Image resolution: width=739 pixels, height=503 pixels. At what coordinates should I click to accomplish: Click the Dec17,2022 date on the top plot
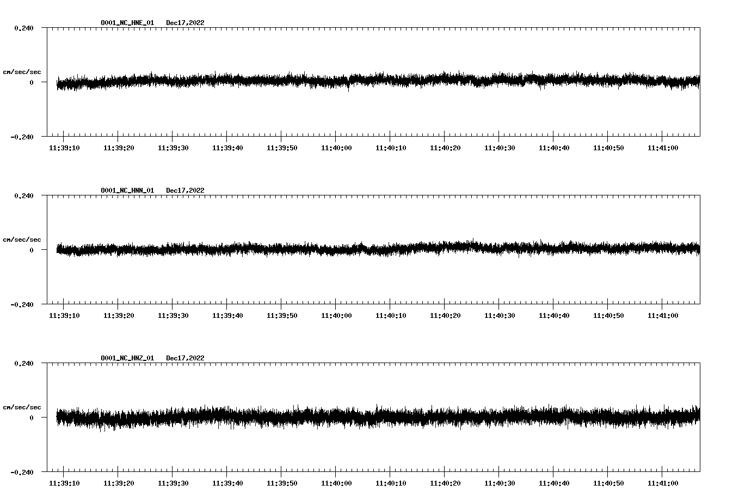pyautogui.click(x=186, y=23)
